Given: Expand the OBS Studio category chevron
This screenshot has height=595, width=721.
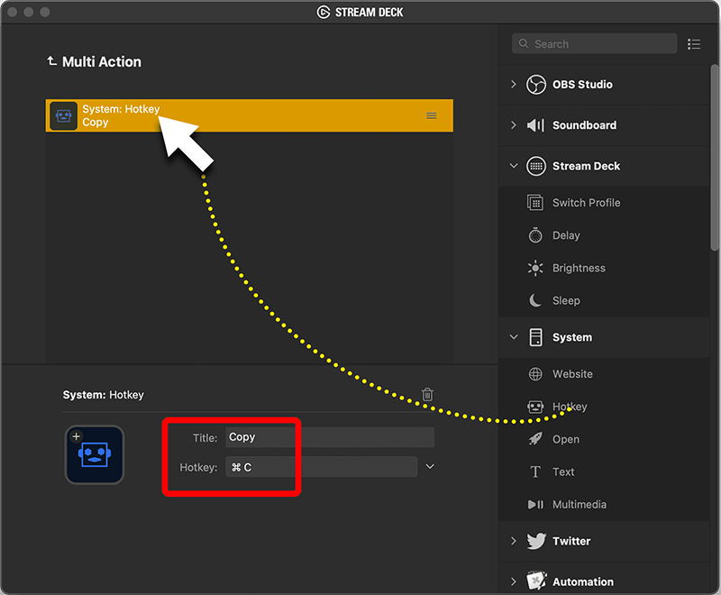Looking at the screenshot, I should coord(514,85).
